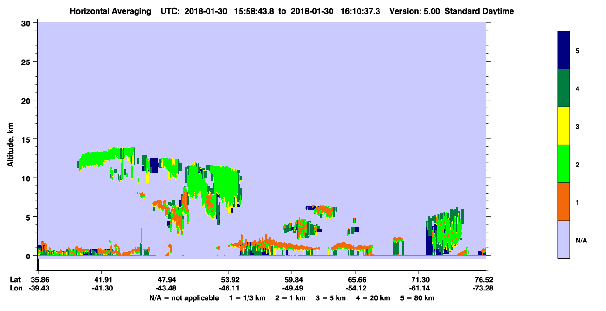Click legend text 'N/A = not applicable'
The image size is (606, 311).
184,298
